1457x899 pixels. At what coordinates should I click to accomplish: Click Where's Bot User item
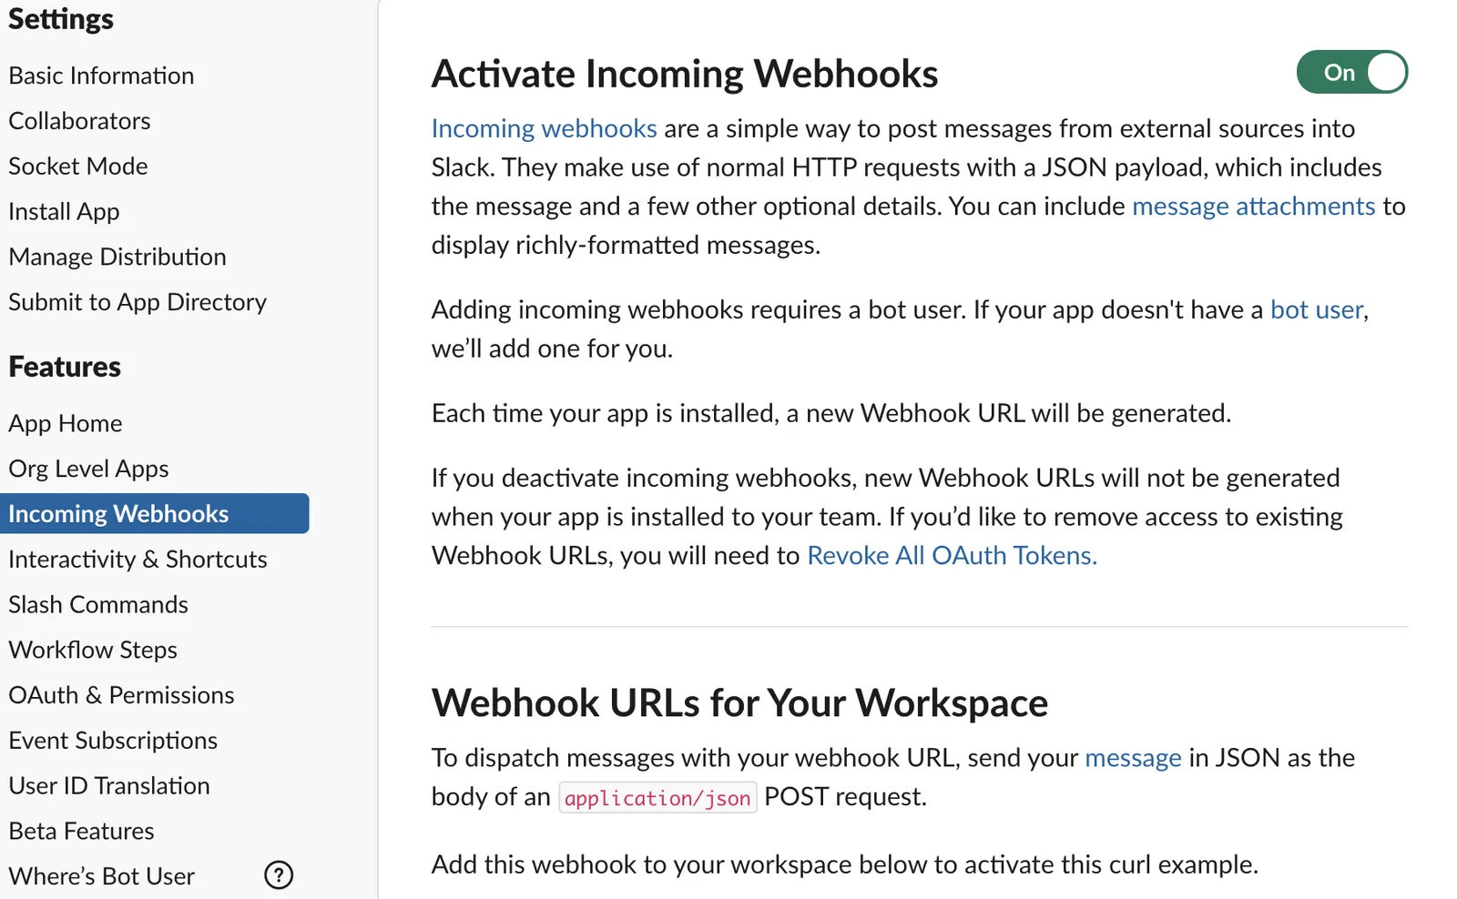click(x=101, y=876)
